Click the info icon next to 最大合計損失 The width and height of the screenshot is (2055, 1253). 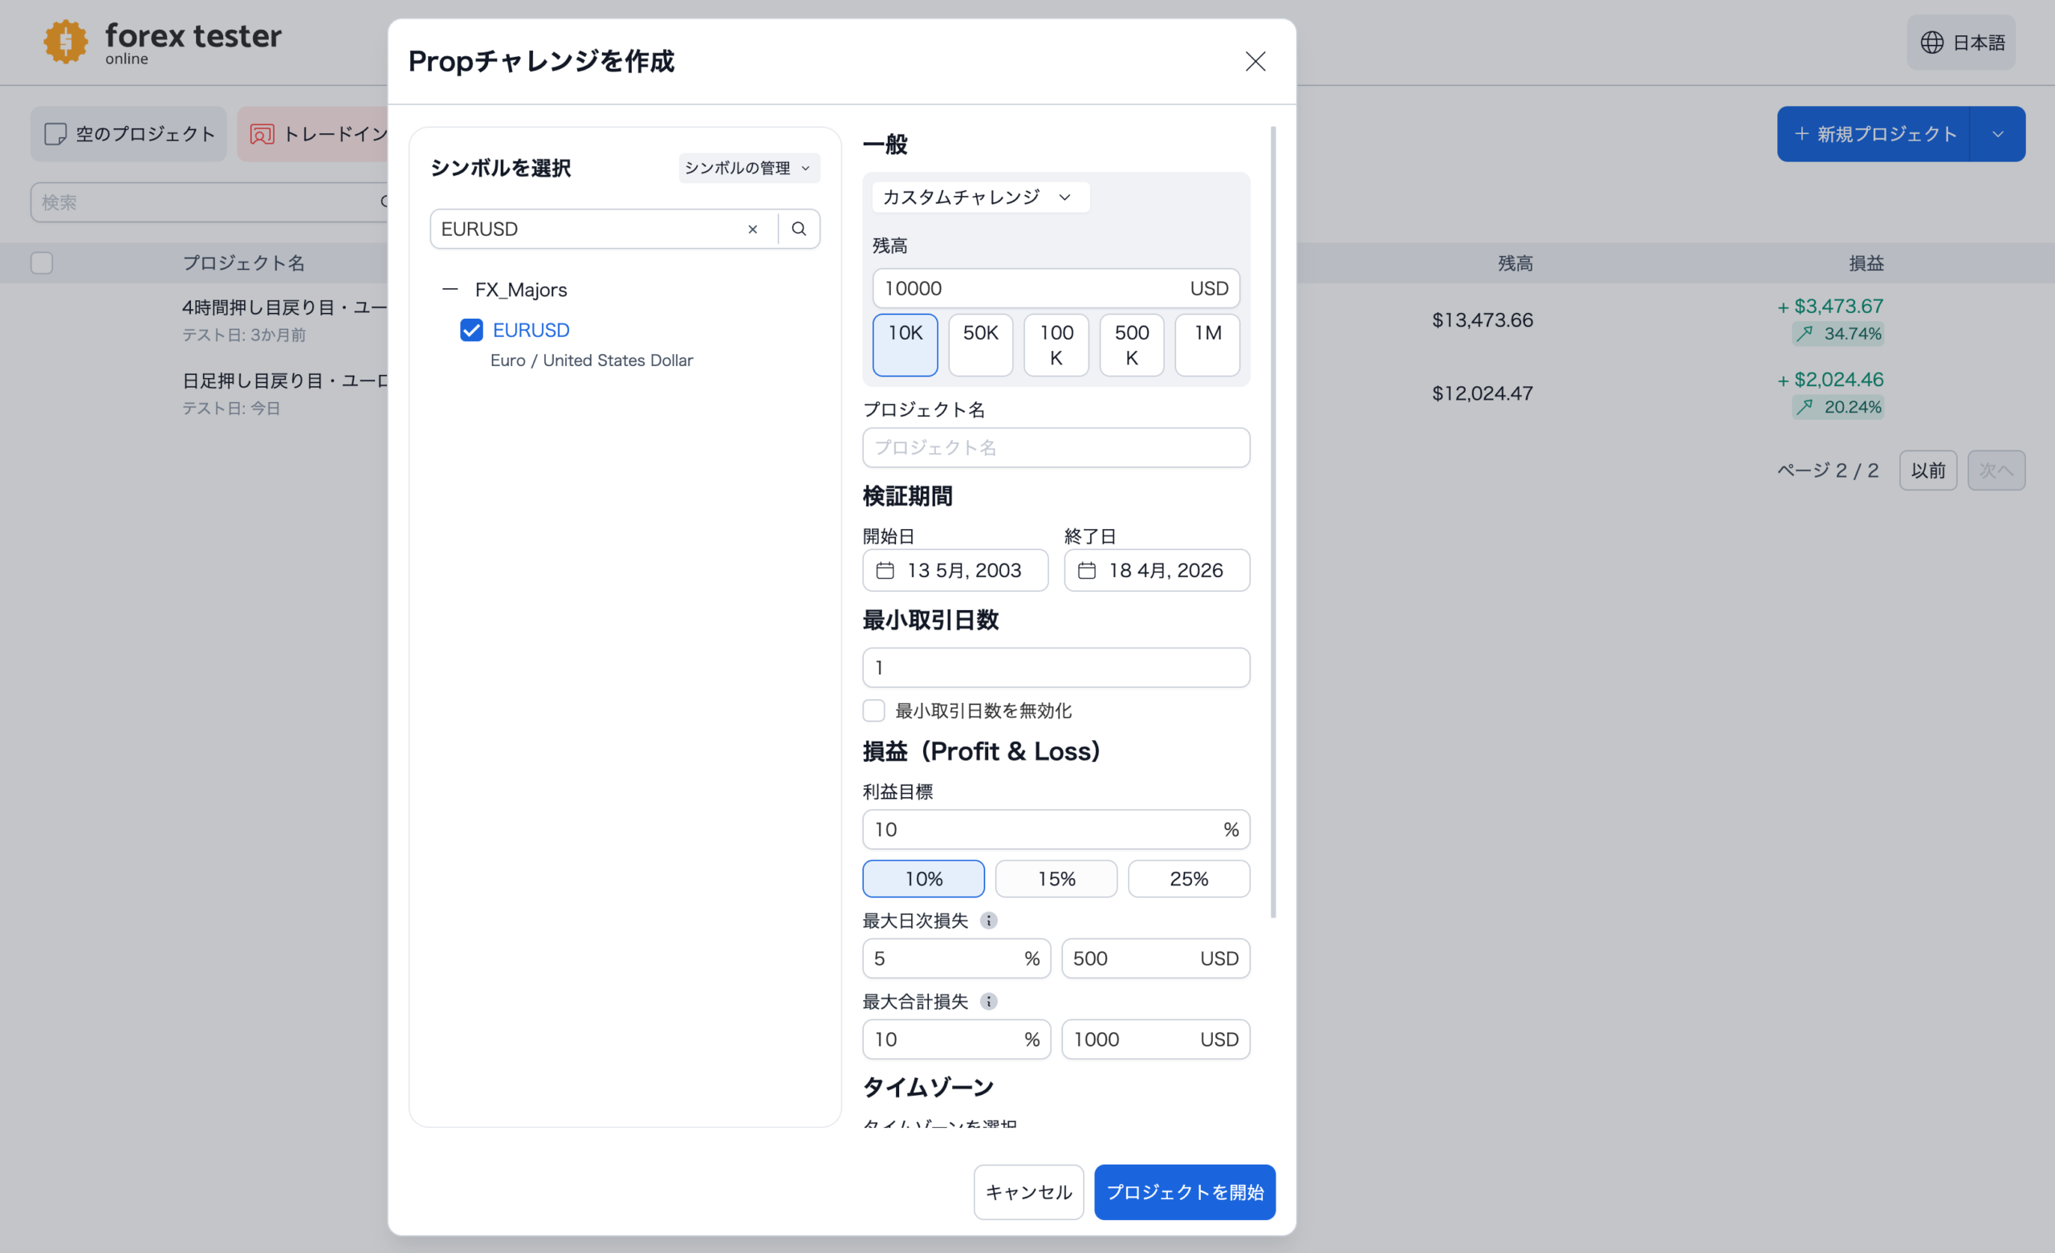tap(988, 1001)
